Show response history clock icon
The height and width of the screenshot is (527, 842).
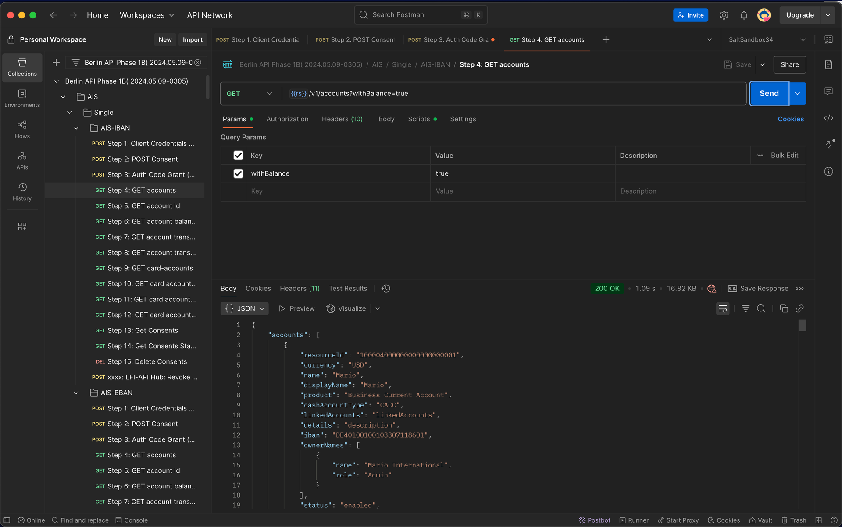click(x=386, y=288)
